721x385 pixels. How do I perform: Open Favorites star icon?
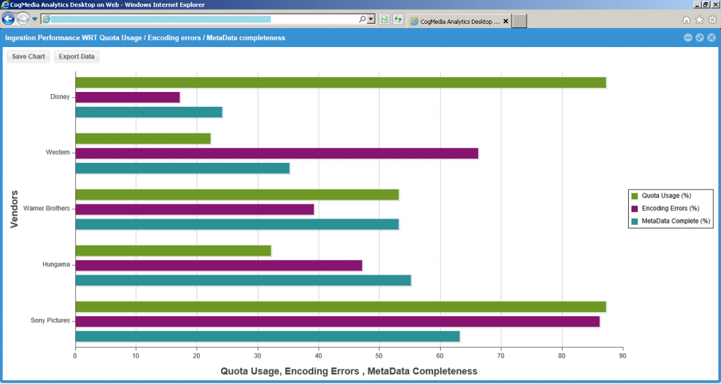[699, 20]
